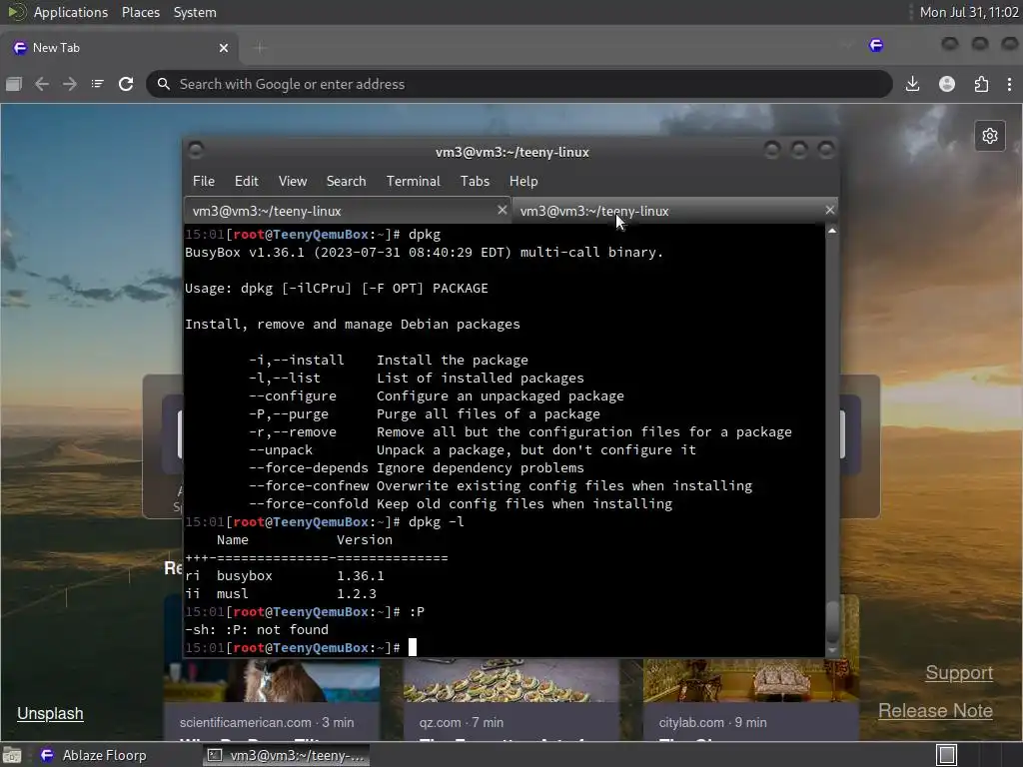
Task: Add a new browser tab with plus
Action: point(260,48)
